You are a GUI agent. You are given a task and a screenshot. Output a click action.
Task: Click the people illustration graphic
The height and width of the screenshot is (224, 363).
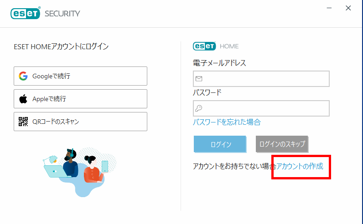[x=80, y=172]
